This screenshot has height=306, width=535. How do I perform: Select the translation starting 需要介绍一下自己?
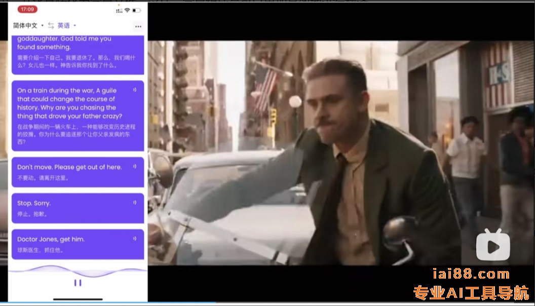coord(77,61)
